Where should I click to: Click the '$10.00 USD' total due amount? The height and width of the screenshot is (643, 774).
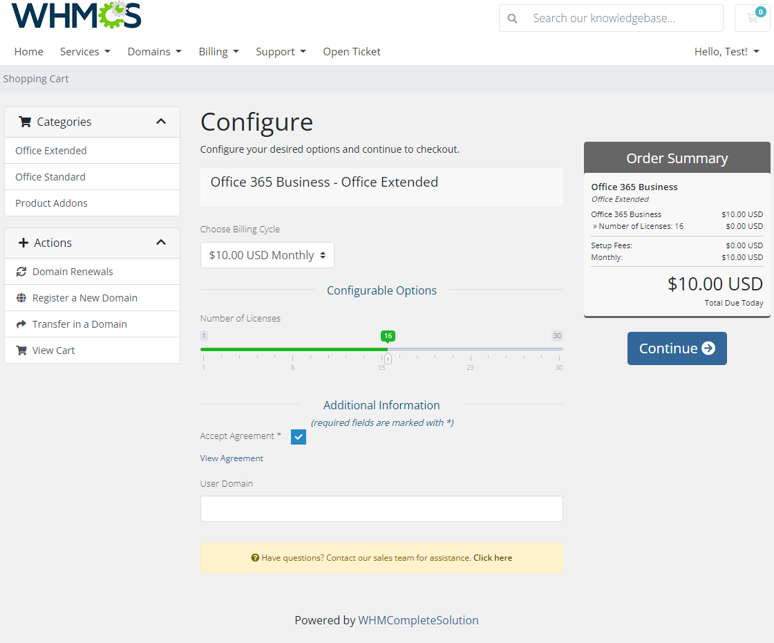click(715, 284)
